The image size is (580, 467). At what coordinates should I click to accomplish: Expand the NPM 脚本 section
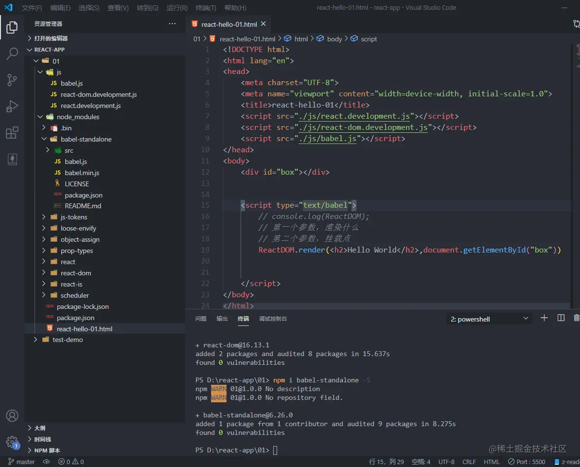point(30,450)
